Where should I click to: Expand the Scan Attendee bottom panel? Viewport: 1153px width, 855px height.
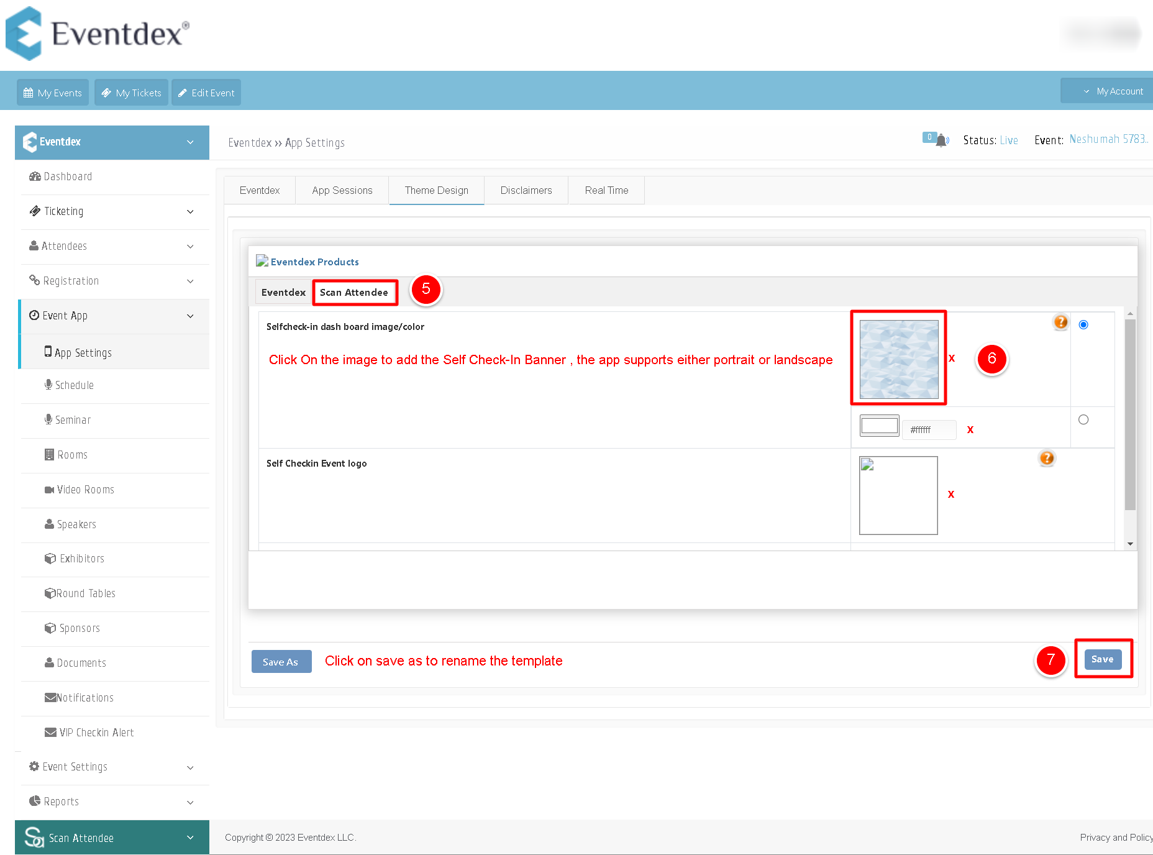(x=112, y=838)
